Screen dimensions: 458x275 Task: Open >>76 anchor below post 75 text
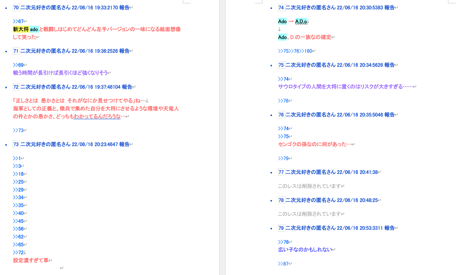pos(283,101)
